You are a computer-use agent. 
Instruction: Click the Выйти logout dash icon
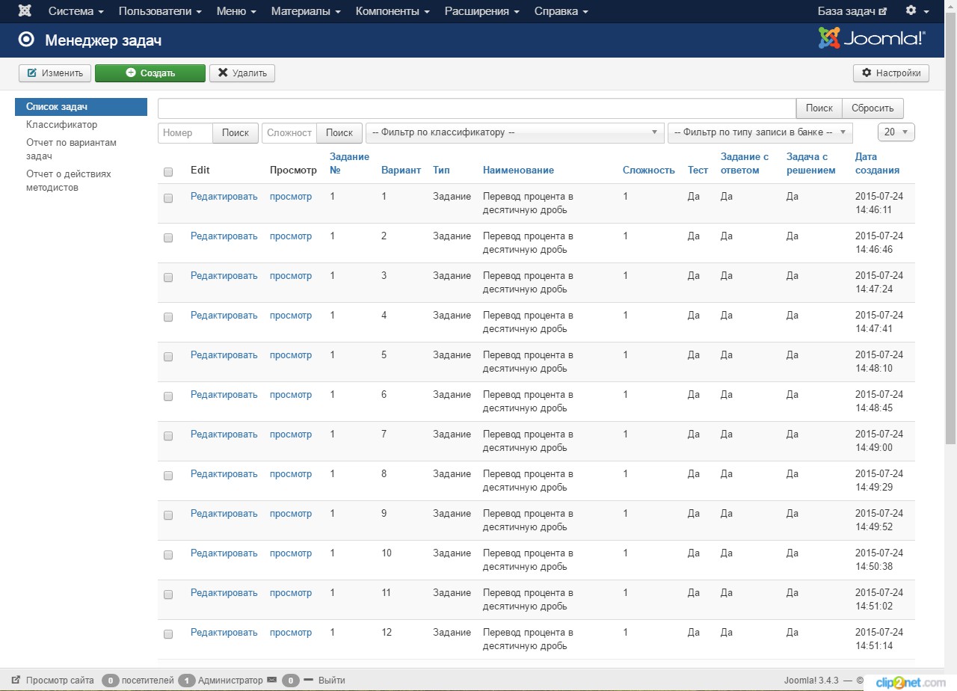point(308,680)
